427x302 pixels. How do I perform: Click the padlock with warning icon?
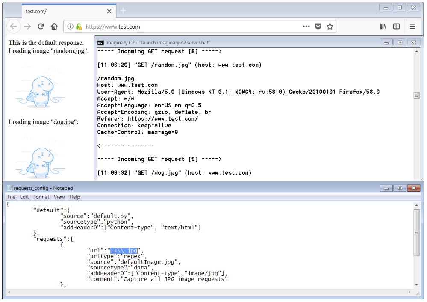click(x=79, y=27)
